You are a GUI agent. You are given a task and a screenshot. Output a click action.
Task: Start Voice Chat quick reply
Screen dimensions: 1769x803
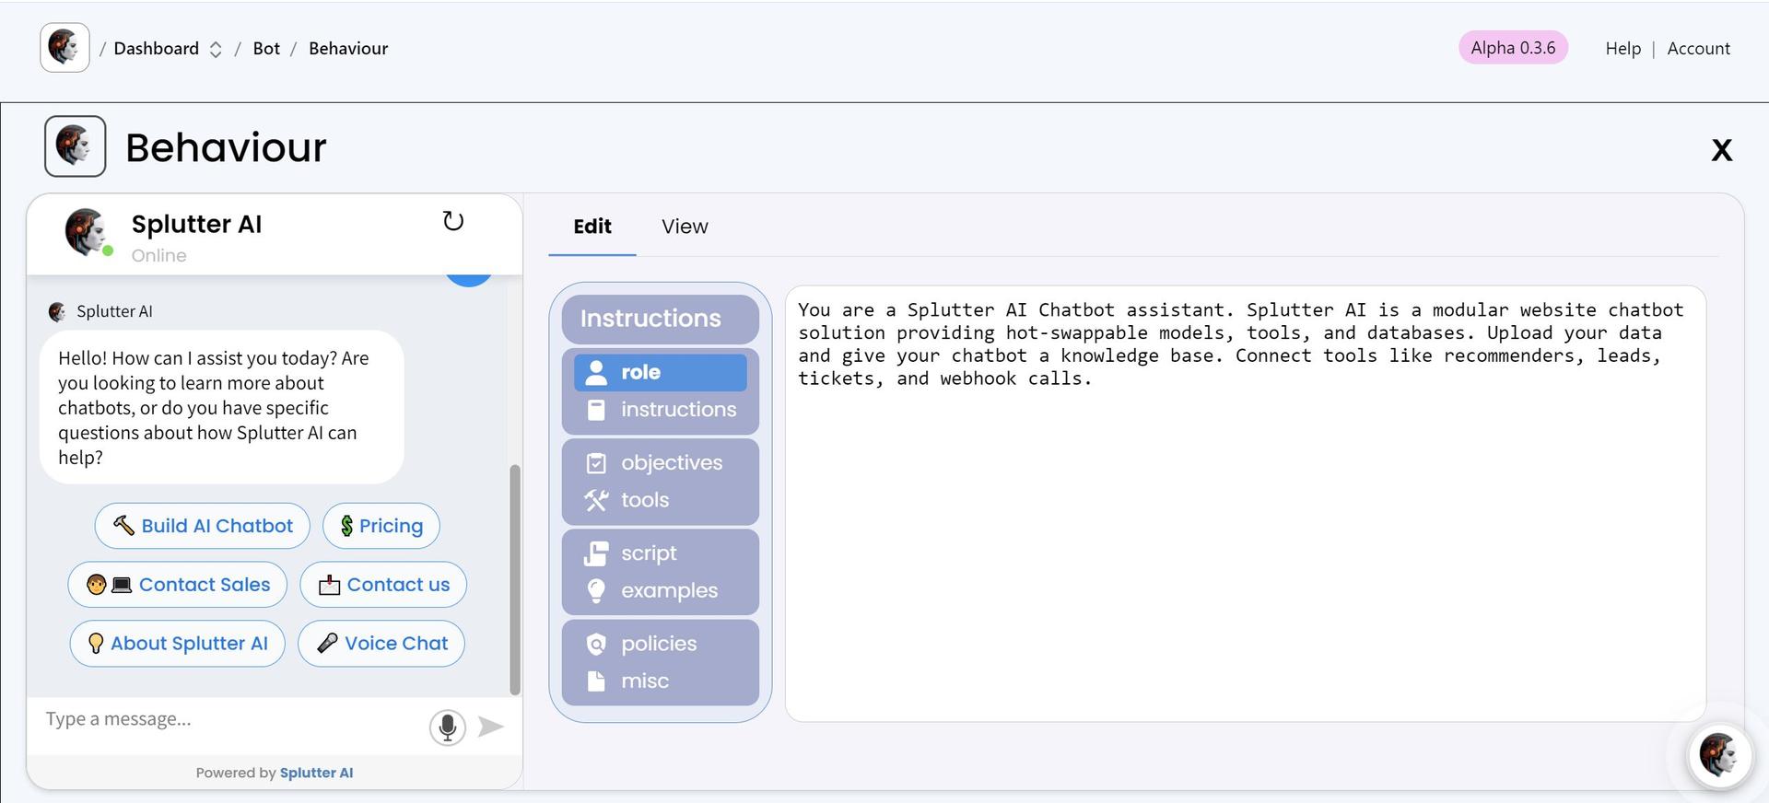coord(381,644)
